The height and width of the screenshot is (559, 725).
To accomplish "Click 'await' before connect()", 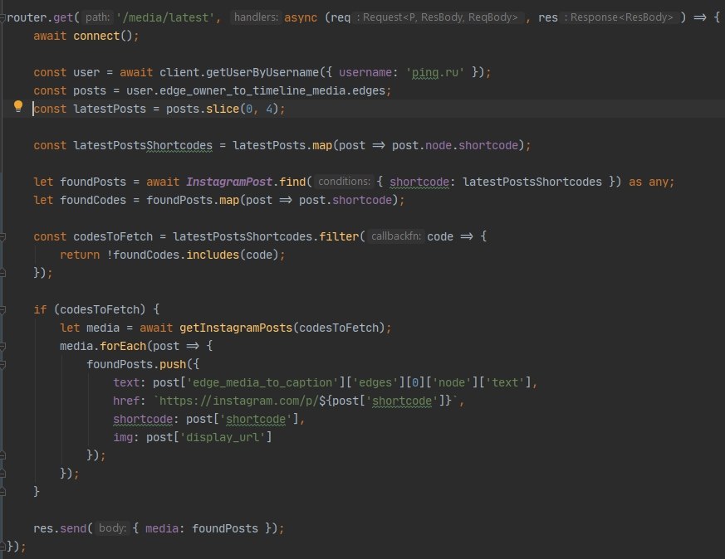I will 50,36.
